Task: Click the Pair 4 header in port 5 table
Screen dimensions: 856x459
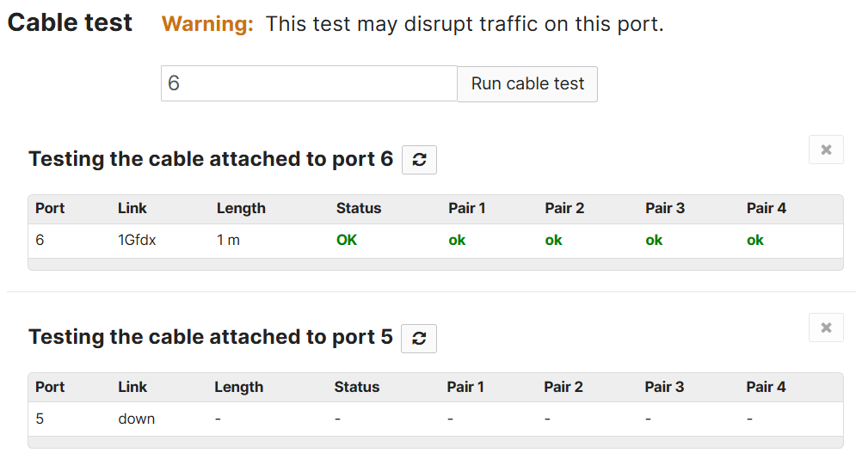Action: (x=766, y=387)
